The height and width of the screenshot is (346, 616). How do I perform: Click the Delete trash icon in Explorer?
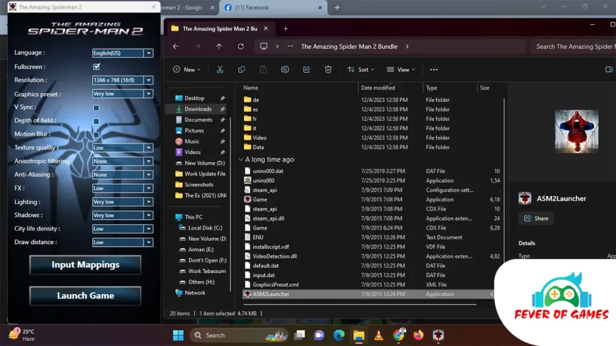click(328, 70)
